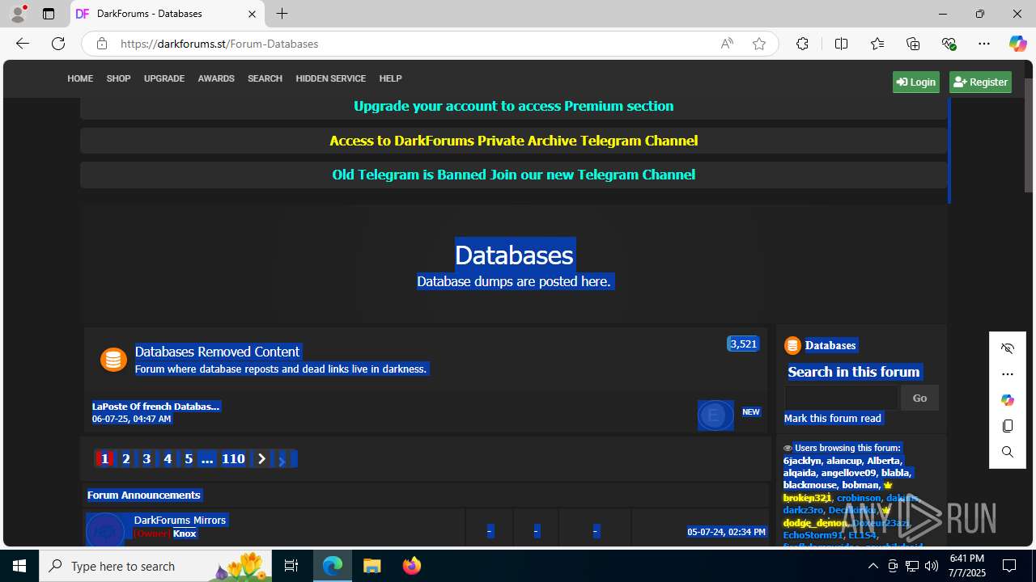Open Knox owner profile link
Viewport: 1036px width, 582px height.
(x=185, y=533)
